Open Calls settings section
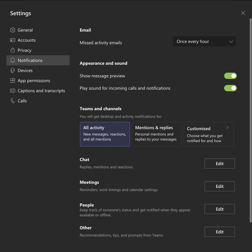Screen dimensions: 252x252 (38, 101)
